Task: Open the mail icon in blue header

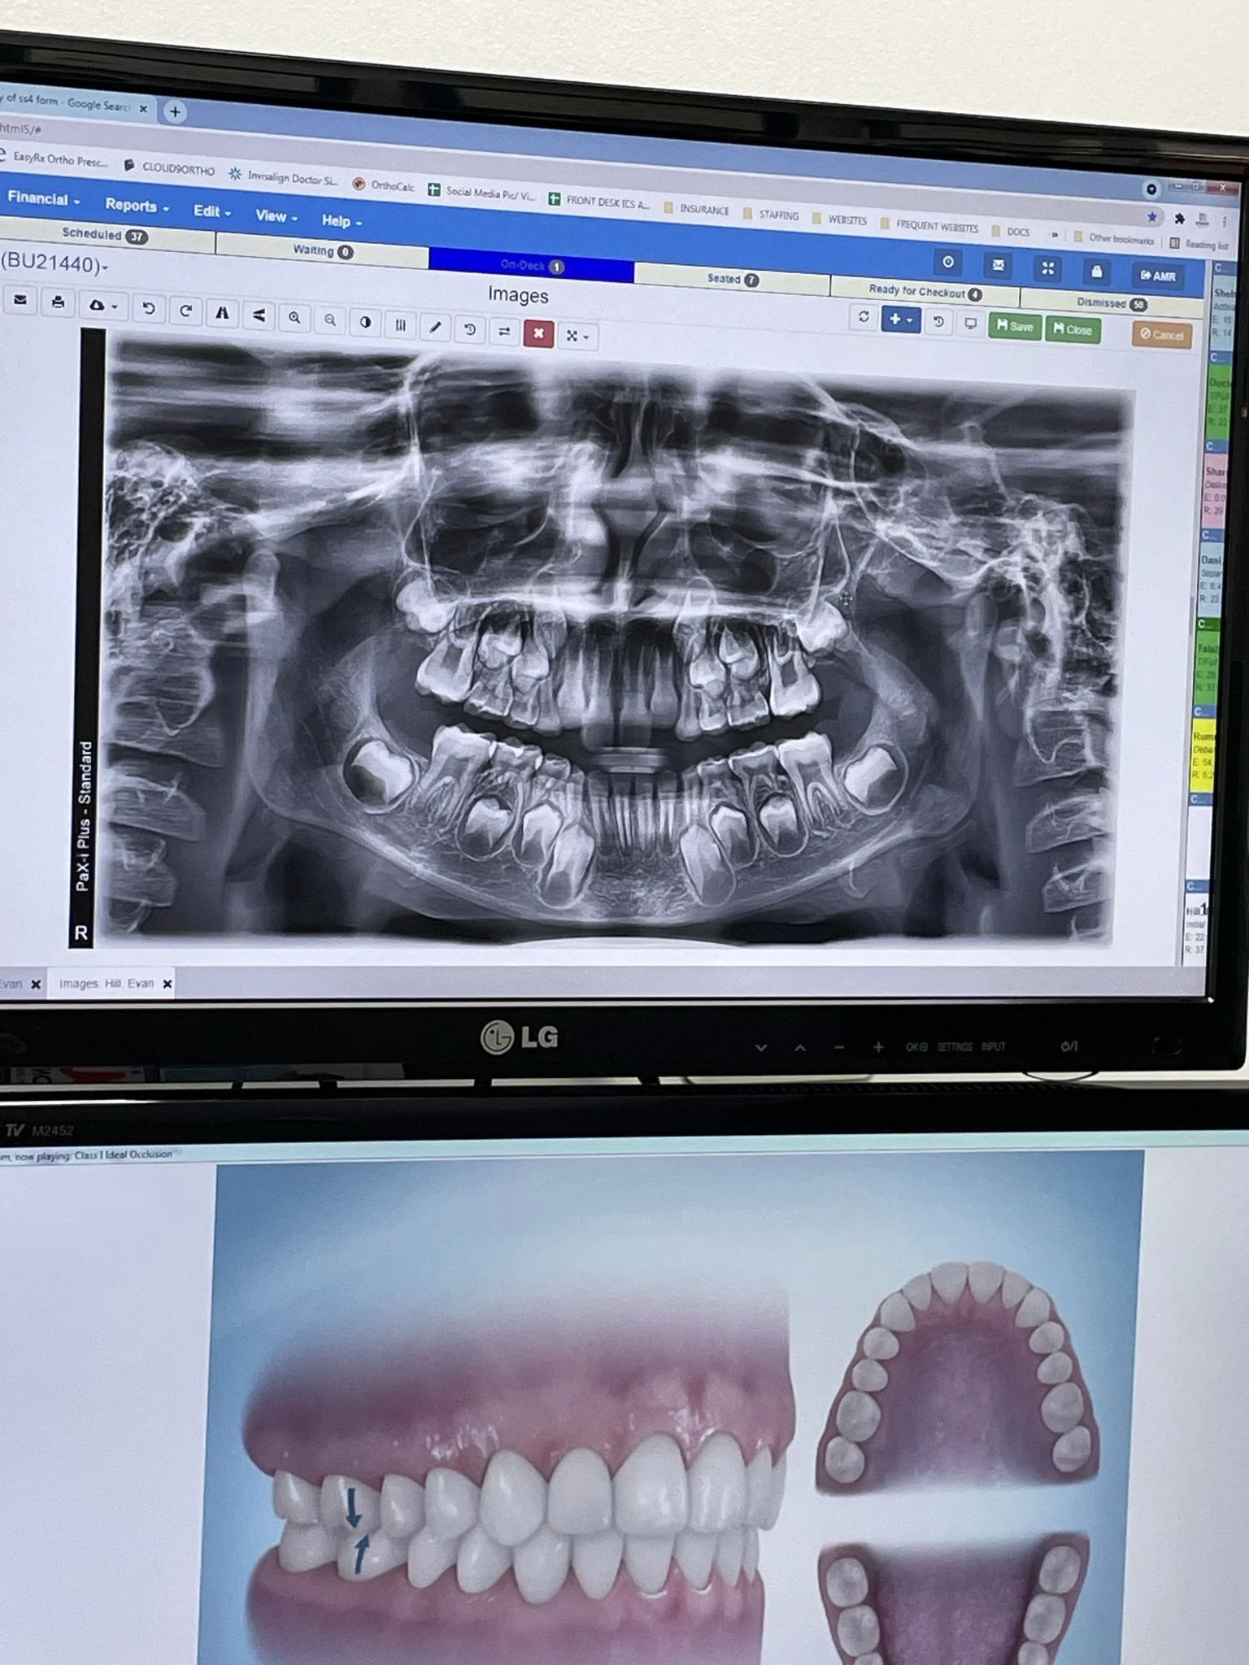Action: (999, 265)
